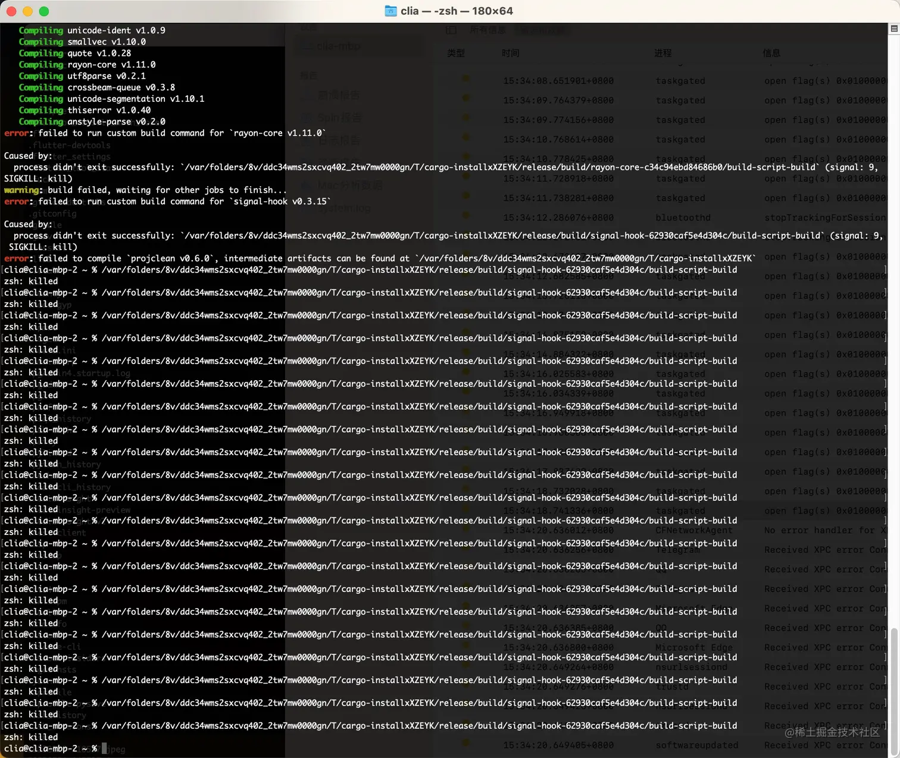Viewport: 900px width, 758px height.
Task: Click line 'Compiling rayon-core v1.11.0'
Action: point(87,64)
